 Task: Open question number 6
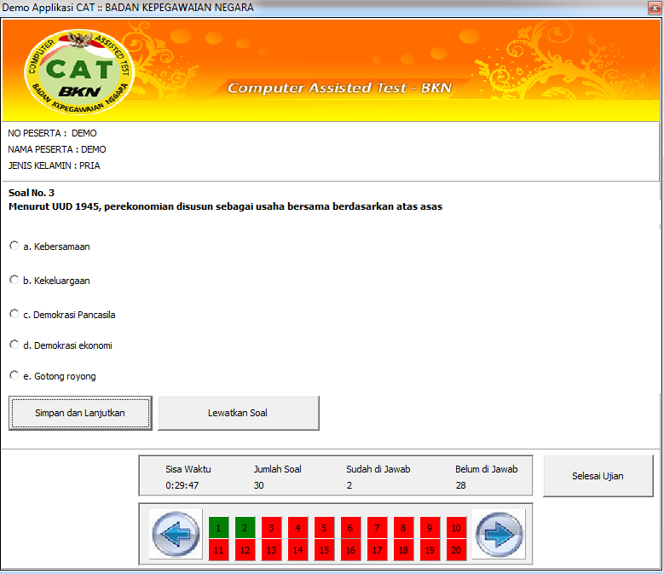tap(350, 527)
